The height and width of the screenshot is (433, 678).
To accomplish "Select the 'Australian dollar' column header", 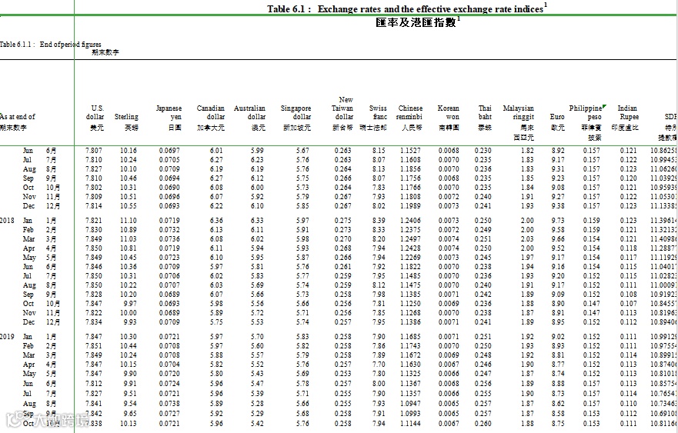I will tap(249, 112).
